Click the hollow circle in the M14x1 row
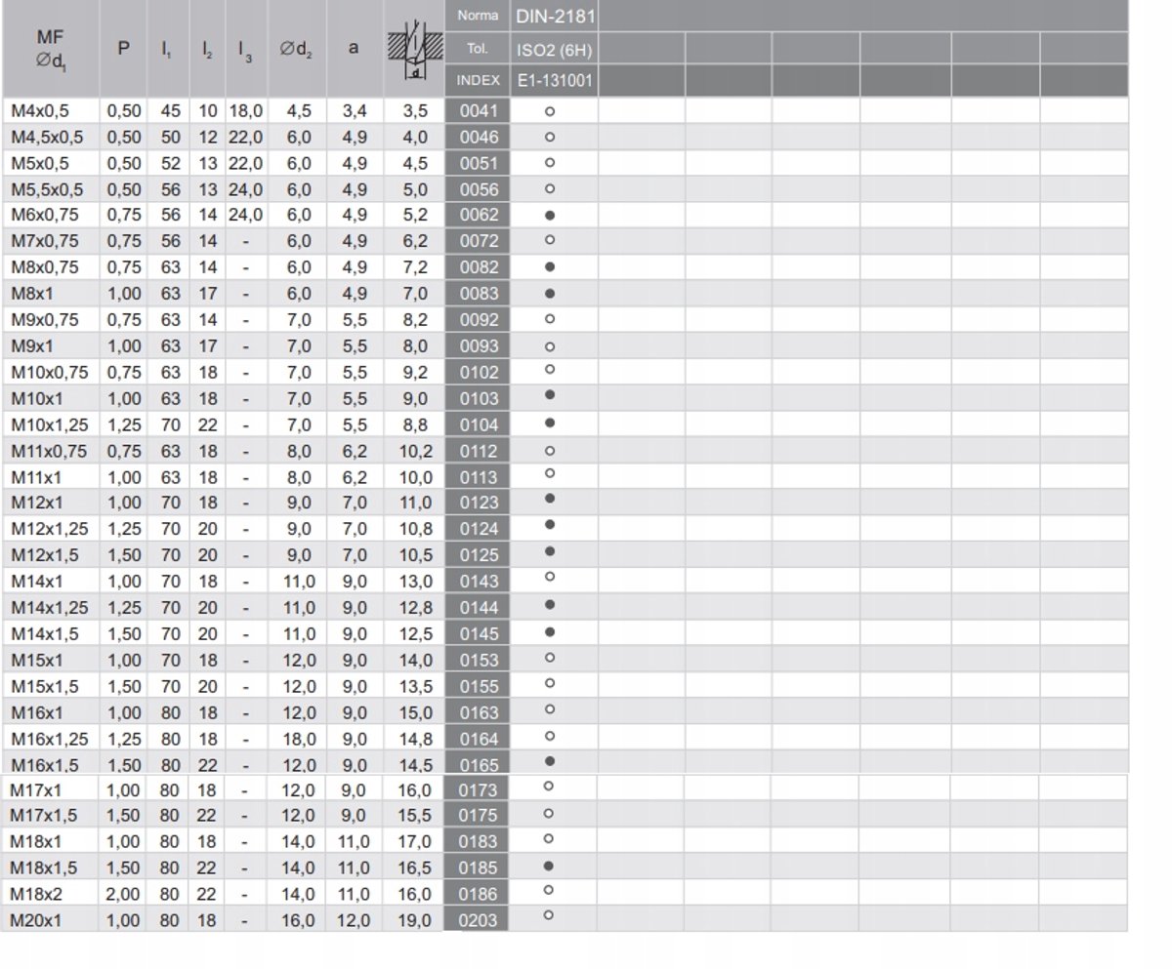 click(x=550, y=578)
